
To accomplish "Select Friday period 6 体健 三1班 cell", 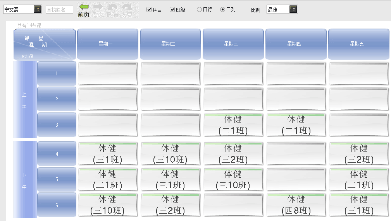I will click(359, 205).
